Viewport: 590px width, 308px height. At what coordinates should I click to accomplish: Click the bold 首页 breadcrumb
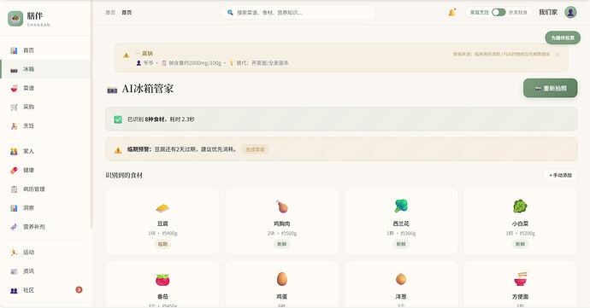tap(127, 13)
